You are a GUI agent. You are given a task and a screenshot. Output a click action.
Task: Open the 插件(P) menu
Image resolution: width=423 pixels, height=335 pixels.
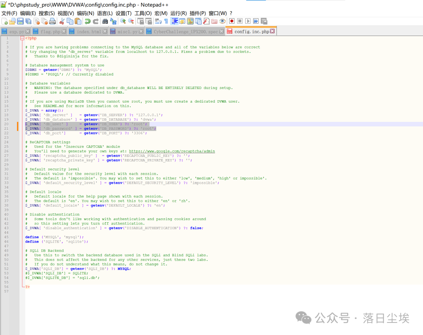click(x=198, y=13)
